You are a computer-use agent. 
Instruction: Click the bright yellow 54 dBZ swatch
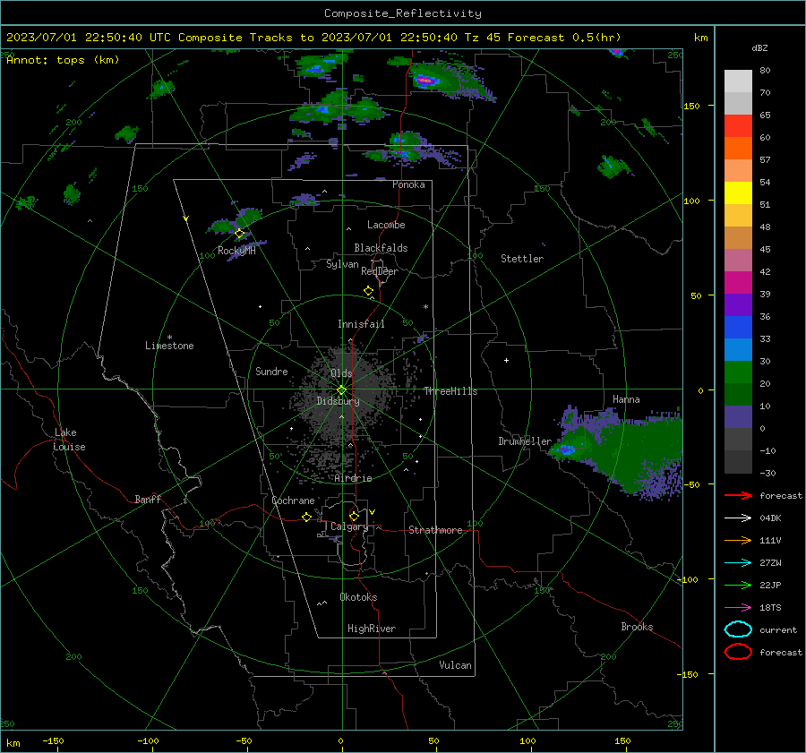click(x=738, y=193)
